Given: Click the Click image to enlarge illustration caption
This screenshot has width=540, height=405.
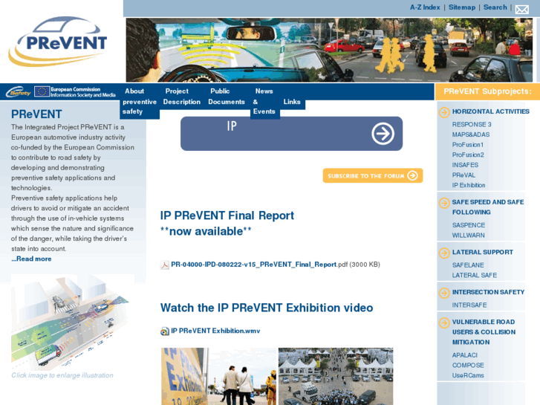Looking at the screenshot, I should click(62, 375).
